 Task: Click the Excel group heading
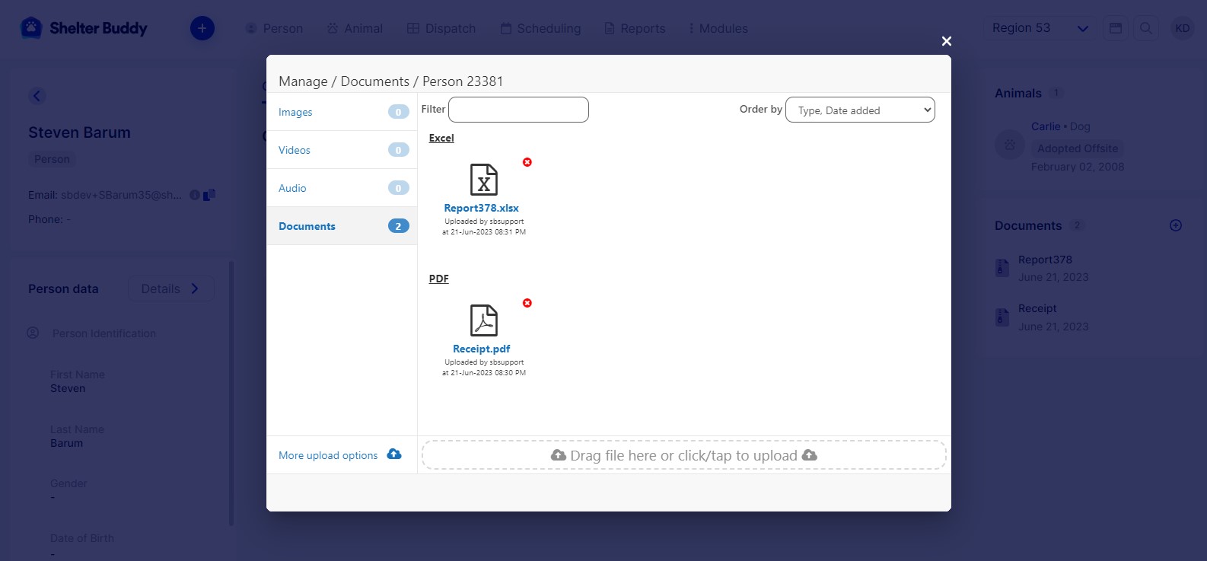pyautogui.click(x=441, y=138)
